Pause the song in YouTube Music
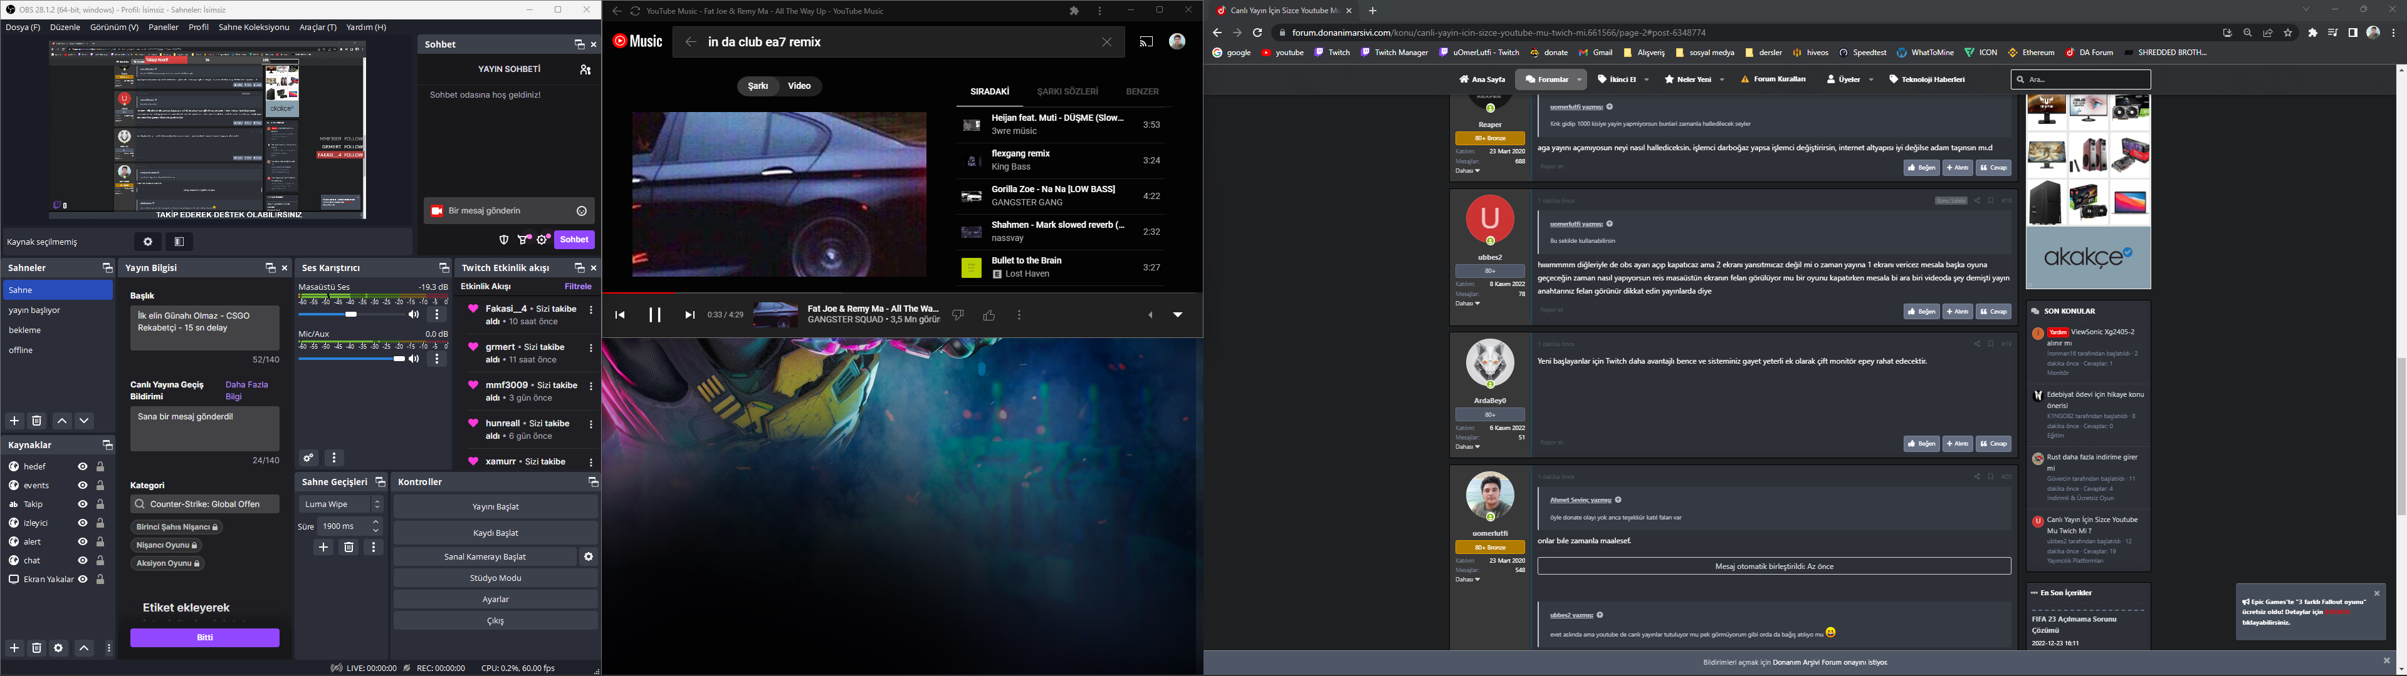This screenshot has height=676, width=2407. point(655,315)
